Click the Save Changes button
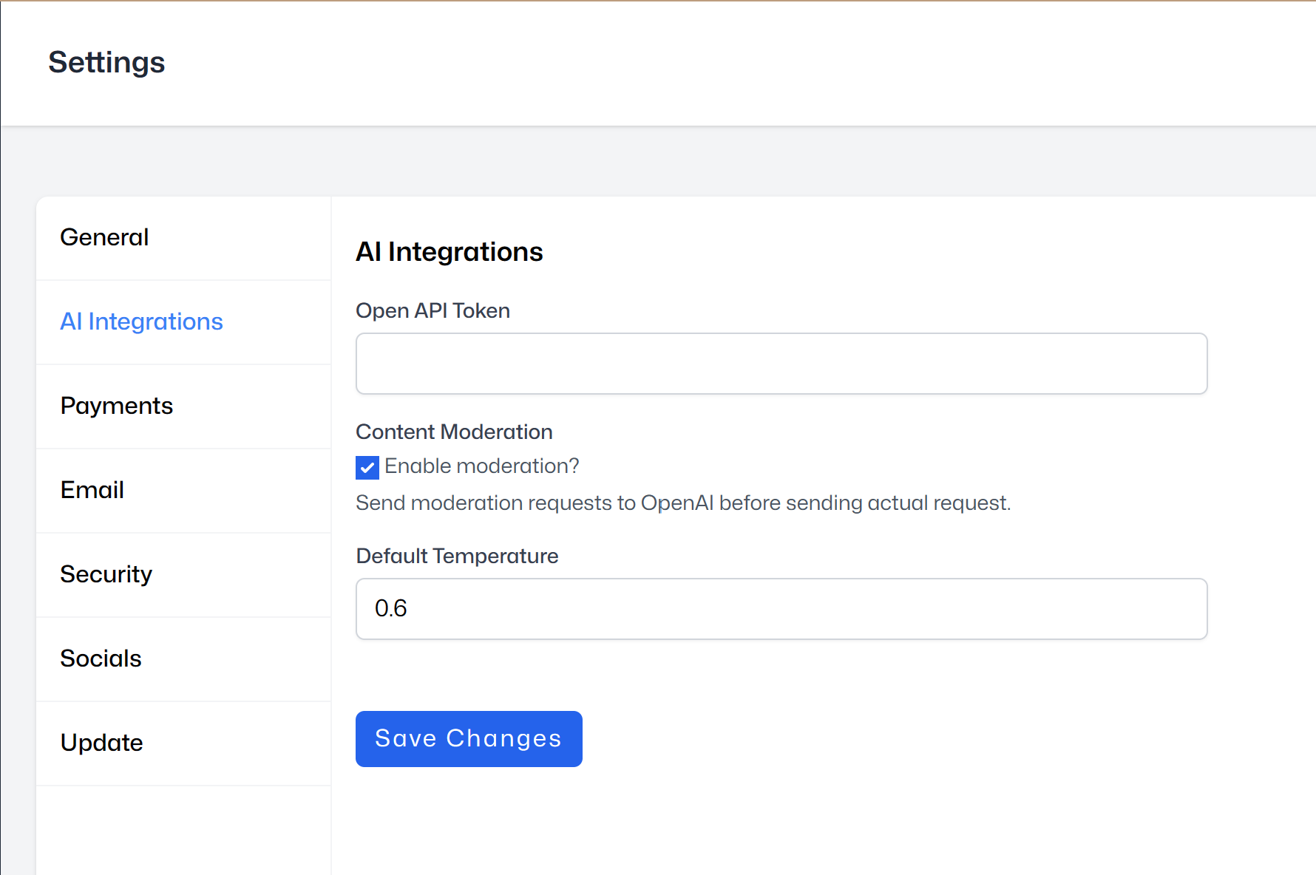This screenshot has height=875, width=1316. point(469,738)
